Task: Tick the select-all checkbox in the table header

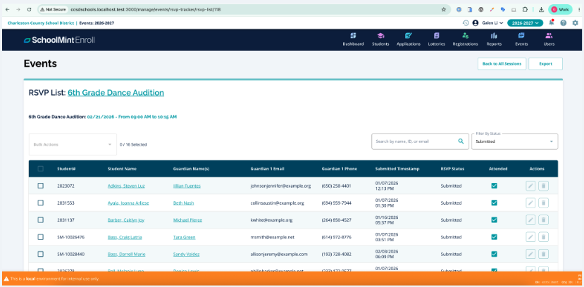Action: tap(41, 169)
